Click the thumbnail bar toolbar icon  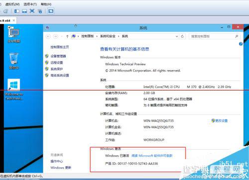click(x=24, y=11)
